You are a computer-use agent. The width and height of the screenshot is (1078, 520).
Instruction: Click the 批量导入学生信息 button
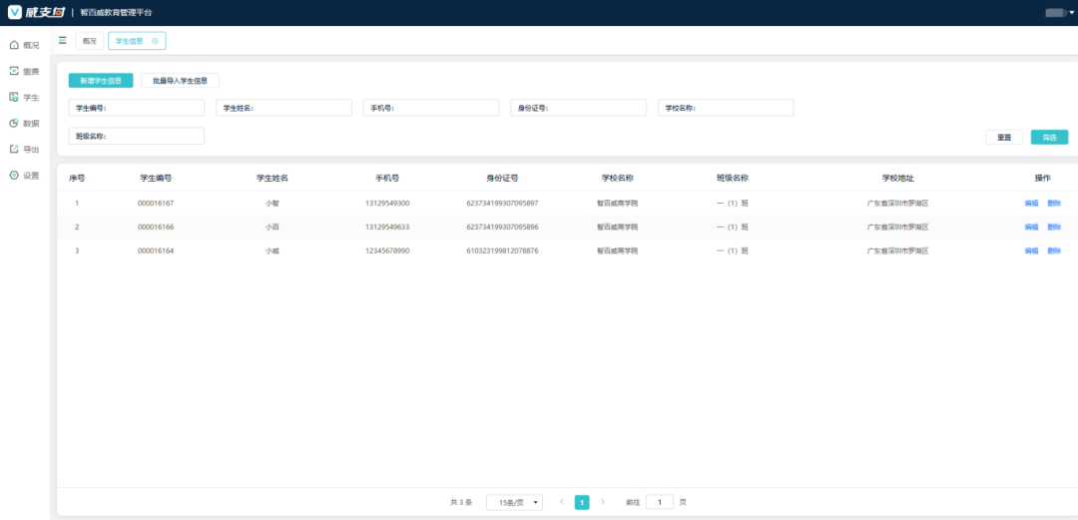[x=180, y=81]
